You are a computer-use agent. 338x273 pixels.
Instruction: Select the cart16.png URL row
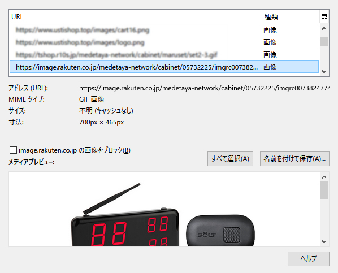point(164,30)
